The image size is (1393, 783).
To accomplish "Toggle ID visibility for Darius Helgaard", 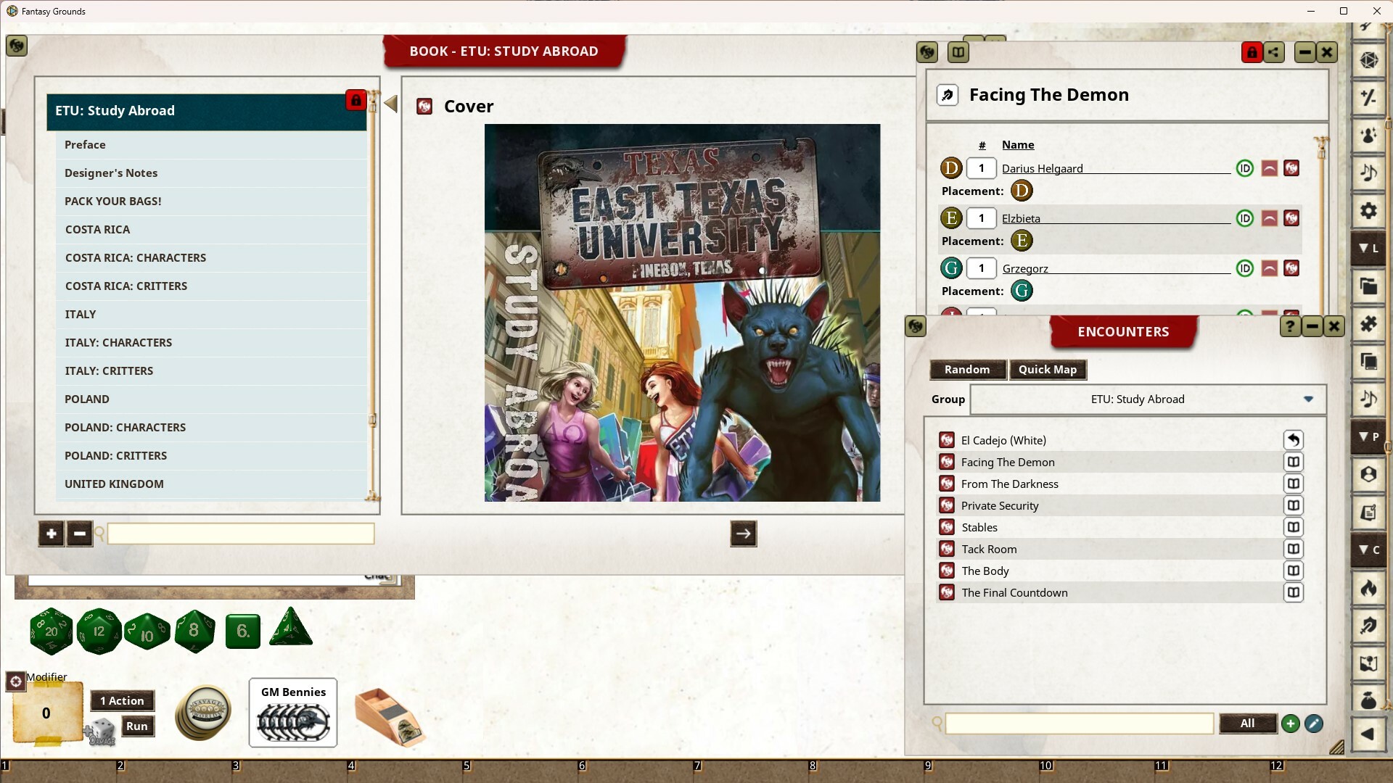I will pos(1244,167).
